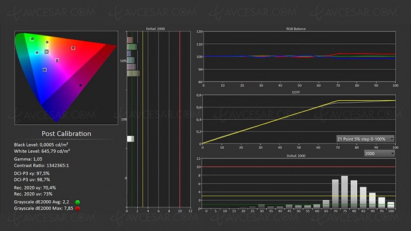
Task: Click the Post Calibration heading
Action: tap(66, 134)
